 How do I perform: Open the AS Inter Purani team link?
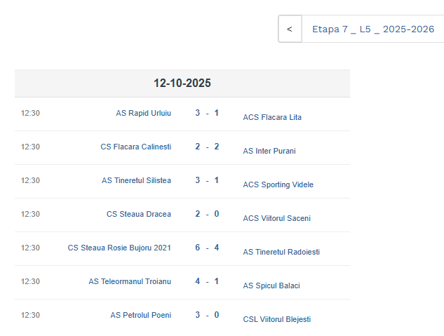(269, 151)
